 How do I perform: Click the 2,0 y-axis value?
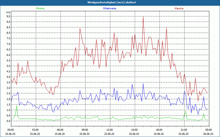[9, 99]
